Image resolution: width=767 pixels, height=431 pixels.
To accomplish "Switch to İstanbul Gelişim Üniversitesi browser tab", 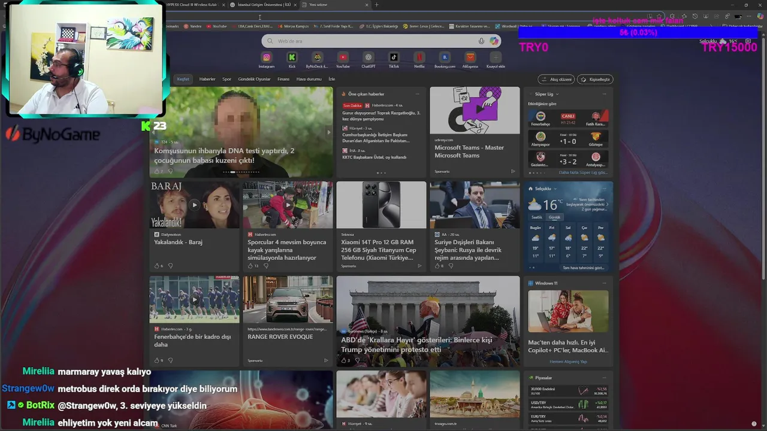I will [x=264, y=5].
